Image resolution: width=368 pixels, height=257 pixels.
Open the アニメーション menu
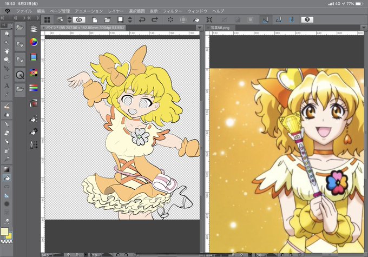[89, 11]
